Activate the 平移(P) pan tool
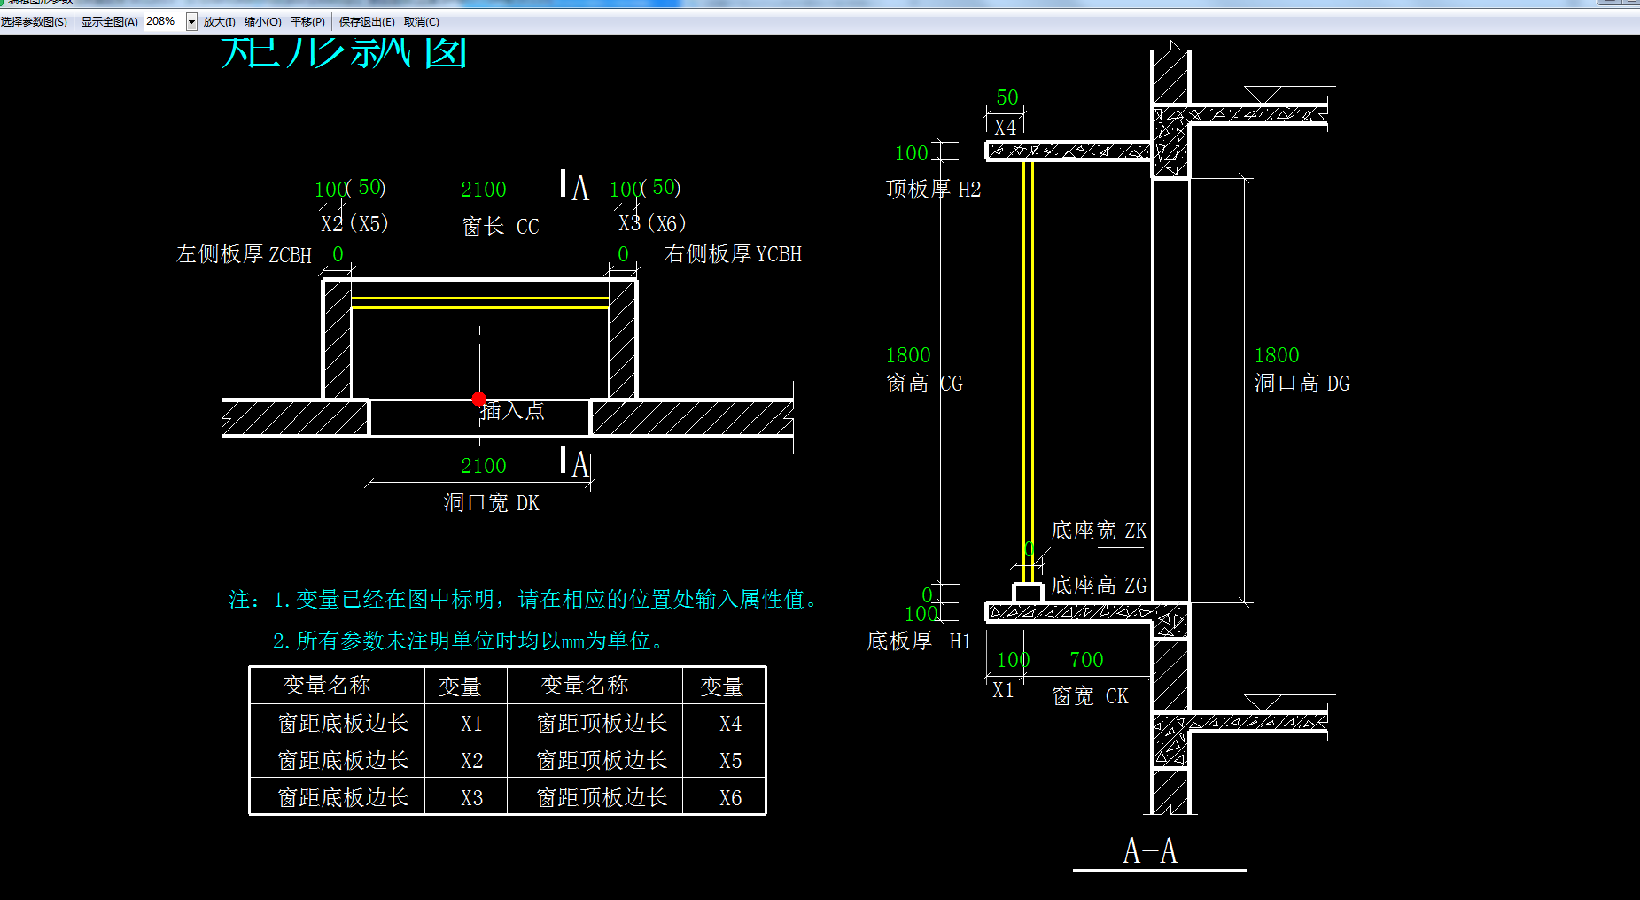The image size is (1640, 900). pyautogui.click(x=307, y=22)
